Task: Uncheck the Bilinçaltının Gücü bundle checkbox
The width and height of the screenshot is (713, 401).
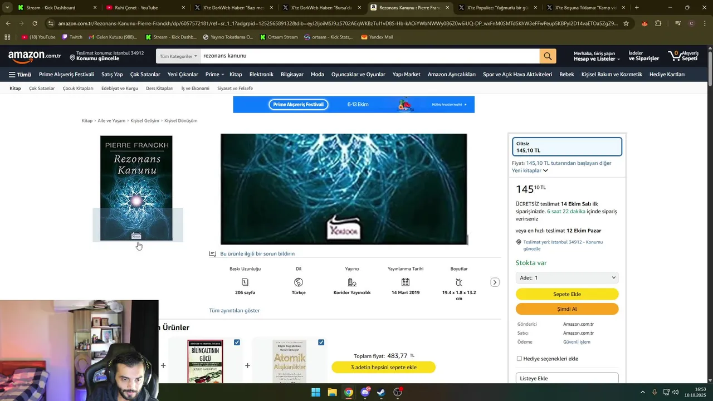Action: [237, 343]
